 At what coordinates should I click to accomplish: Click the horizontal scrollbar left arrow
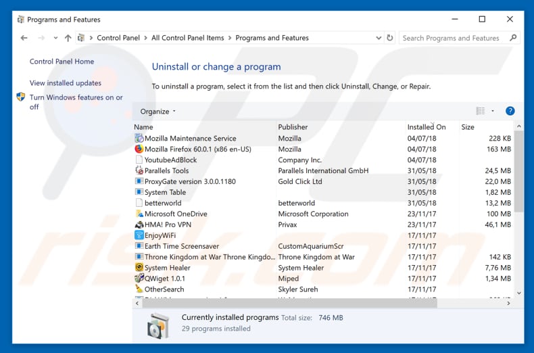pyautogui.click(x=137, y=303)
